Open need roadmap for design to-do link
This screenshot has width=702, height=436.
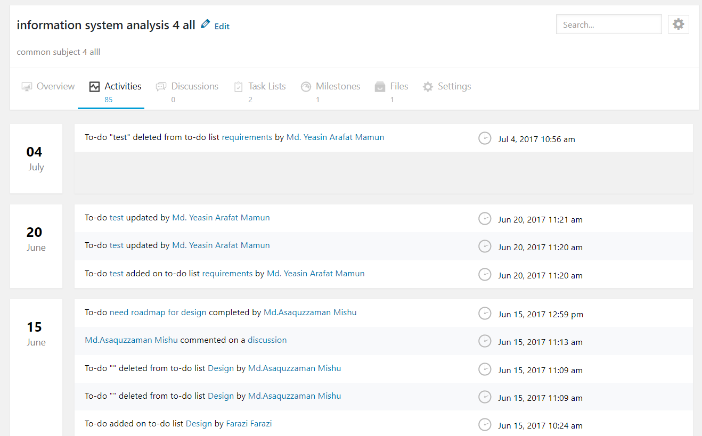pos(158,312)
